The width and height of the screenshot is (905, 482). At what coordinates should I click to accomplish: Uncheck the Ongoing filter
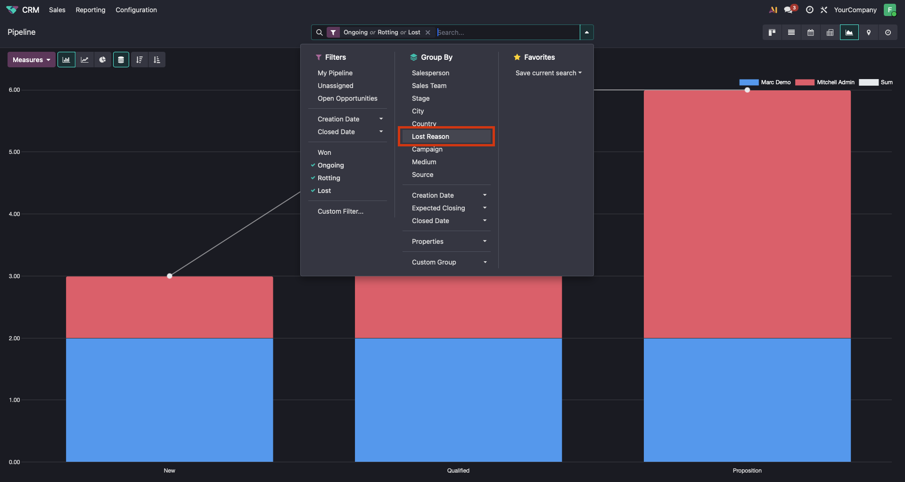point(330,165)
